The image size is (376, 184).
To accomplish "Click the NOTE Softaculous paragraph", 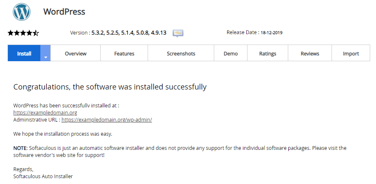I will pos(180,152).
